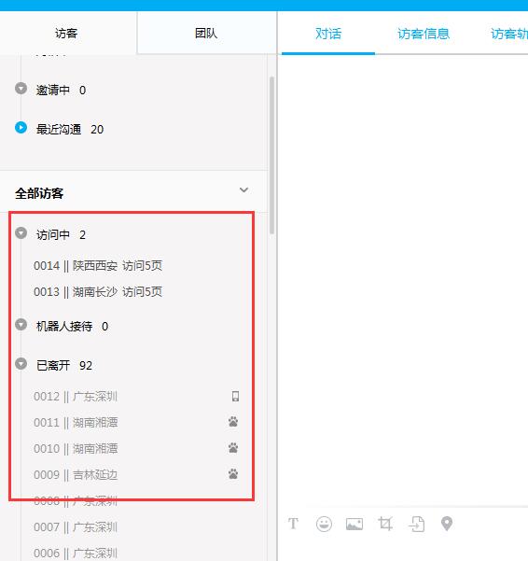Select the 对话 tab
This screenshot has width=528, height=561.
[328, 34]
